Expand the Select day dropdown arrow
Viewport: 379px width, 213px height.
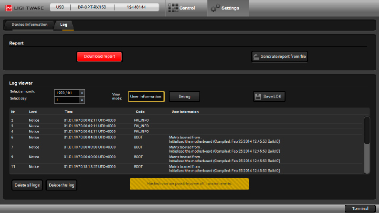(82, 100)
